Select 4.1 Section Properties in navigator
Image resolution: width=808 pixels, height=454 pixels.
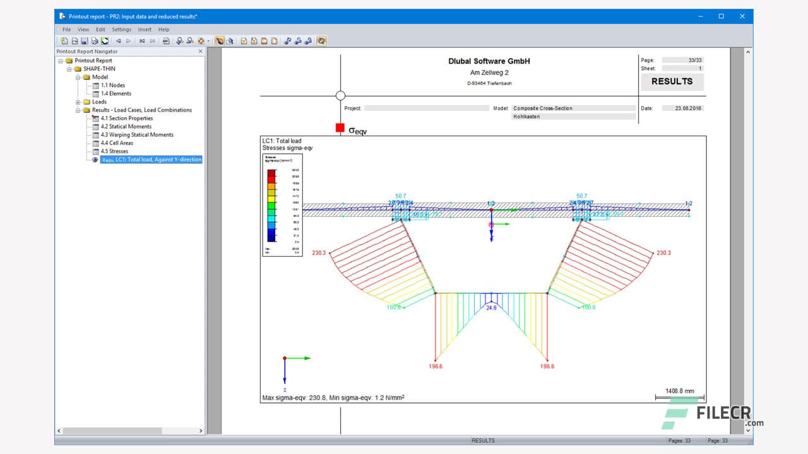(x=126, y=119)
